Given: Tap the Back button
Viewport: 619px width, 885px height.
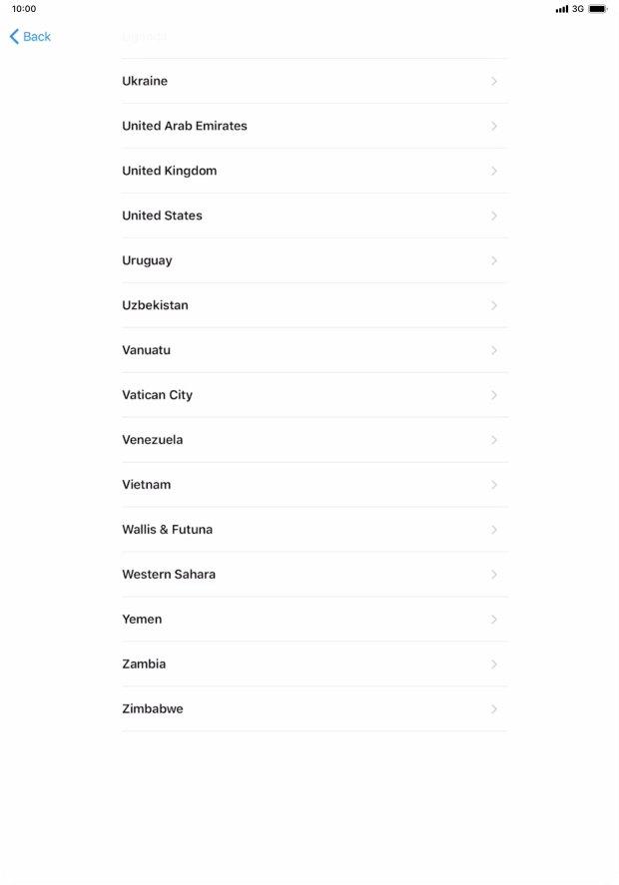Looking at the screenshot, I should [30, 37].
